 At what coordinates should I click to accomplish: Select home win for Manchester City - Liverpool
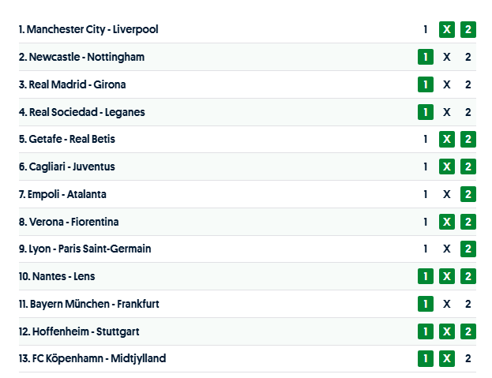(x=426, y=29)
